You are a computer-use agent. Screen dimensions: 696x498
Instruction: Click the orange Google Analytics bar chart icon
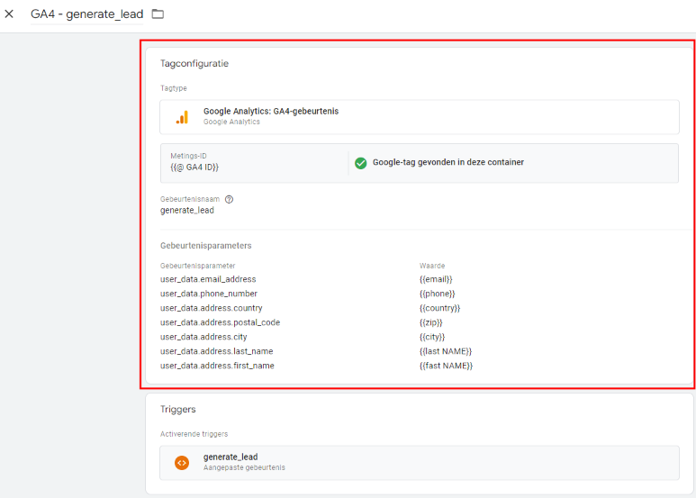click(x=182, y=117)
